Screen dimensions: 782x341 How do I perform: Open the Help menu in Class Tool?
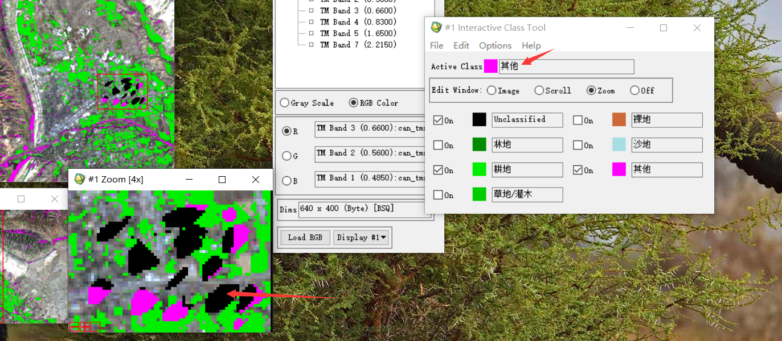click(531, 45)
